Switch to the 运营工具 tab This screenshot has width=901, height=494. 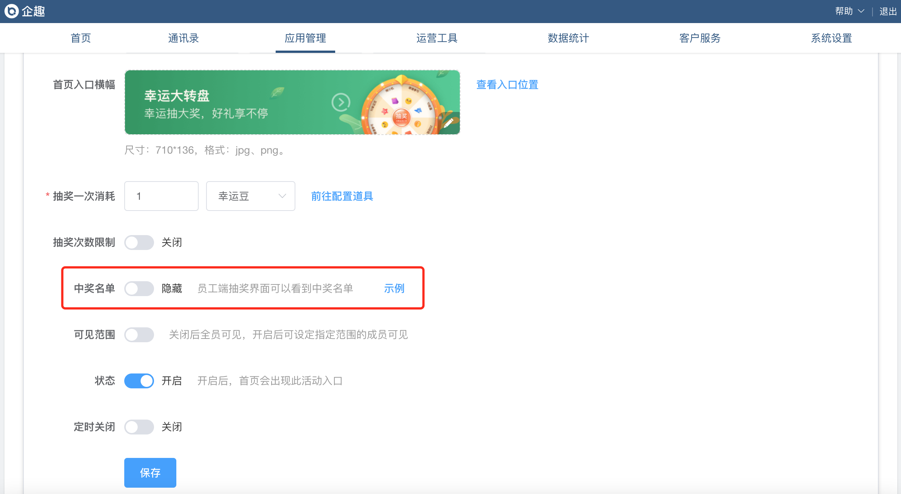pos(437,38)
